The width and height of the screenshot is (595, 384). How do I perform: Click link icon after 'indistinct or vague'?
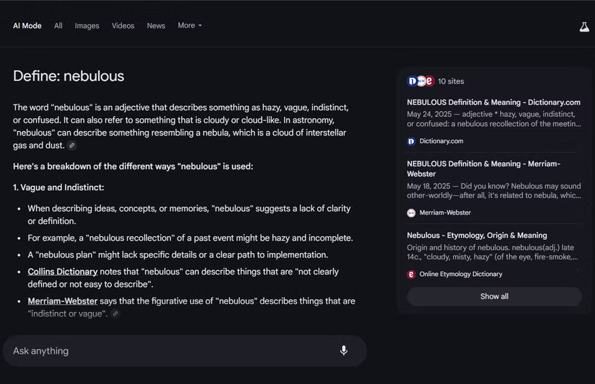tap(115, 314)
